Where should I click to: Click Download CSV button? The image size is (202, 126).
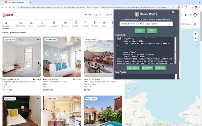160,68
